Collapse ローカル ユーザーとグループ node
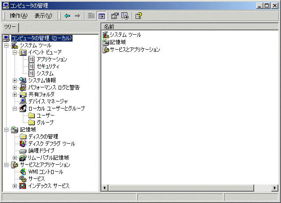 [15, 109]
